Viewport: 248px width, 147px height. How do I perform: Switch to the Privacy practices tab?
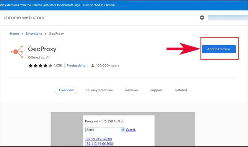pyautogui.click(x=99, y=90)
